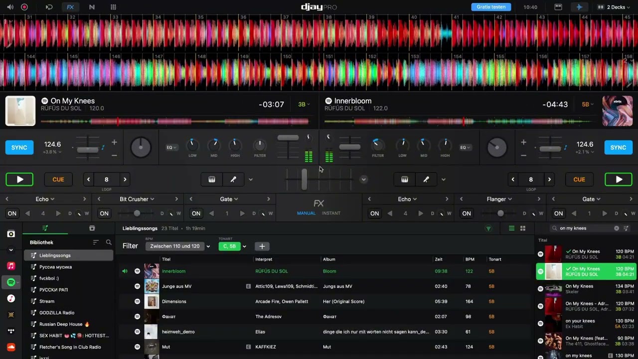
Task: Open Tonart filter C, 5B dropdown
Action: pos(232,246)
